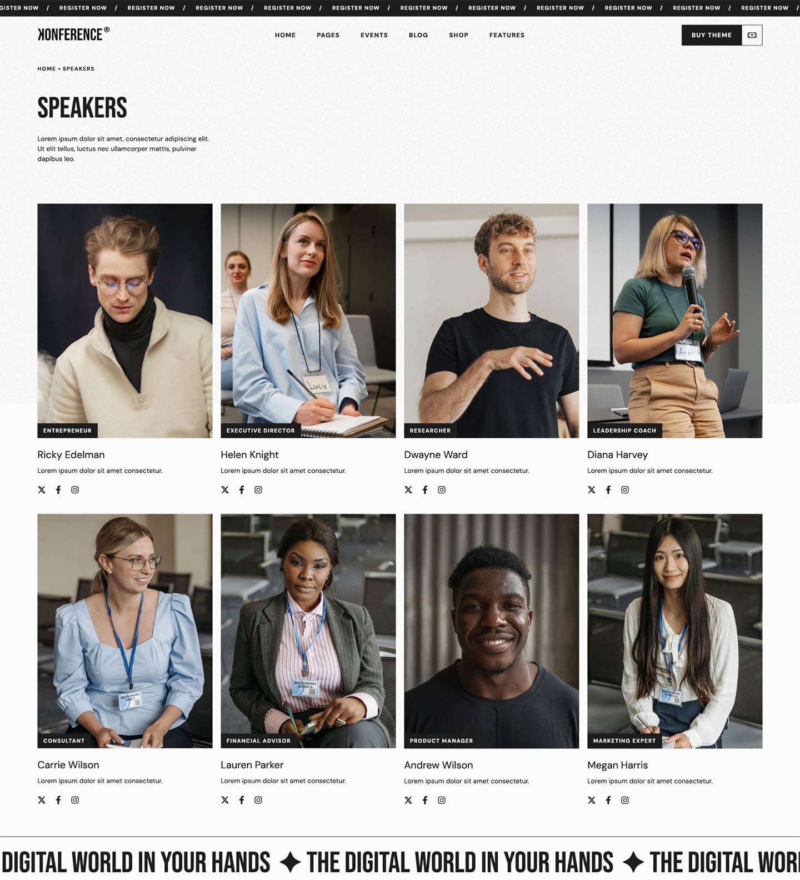The image size is (800, 880).
Task: Open Helen Knight's Facebook icon
Action: pyautogui.click(x=242, y=489)
